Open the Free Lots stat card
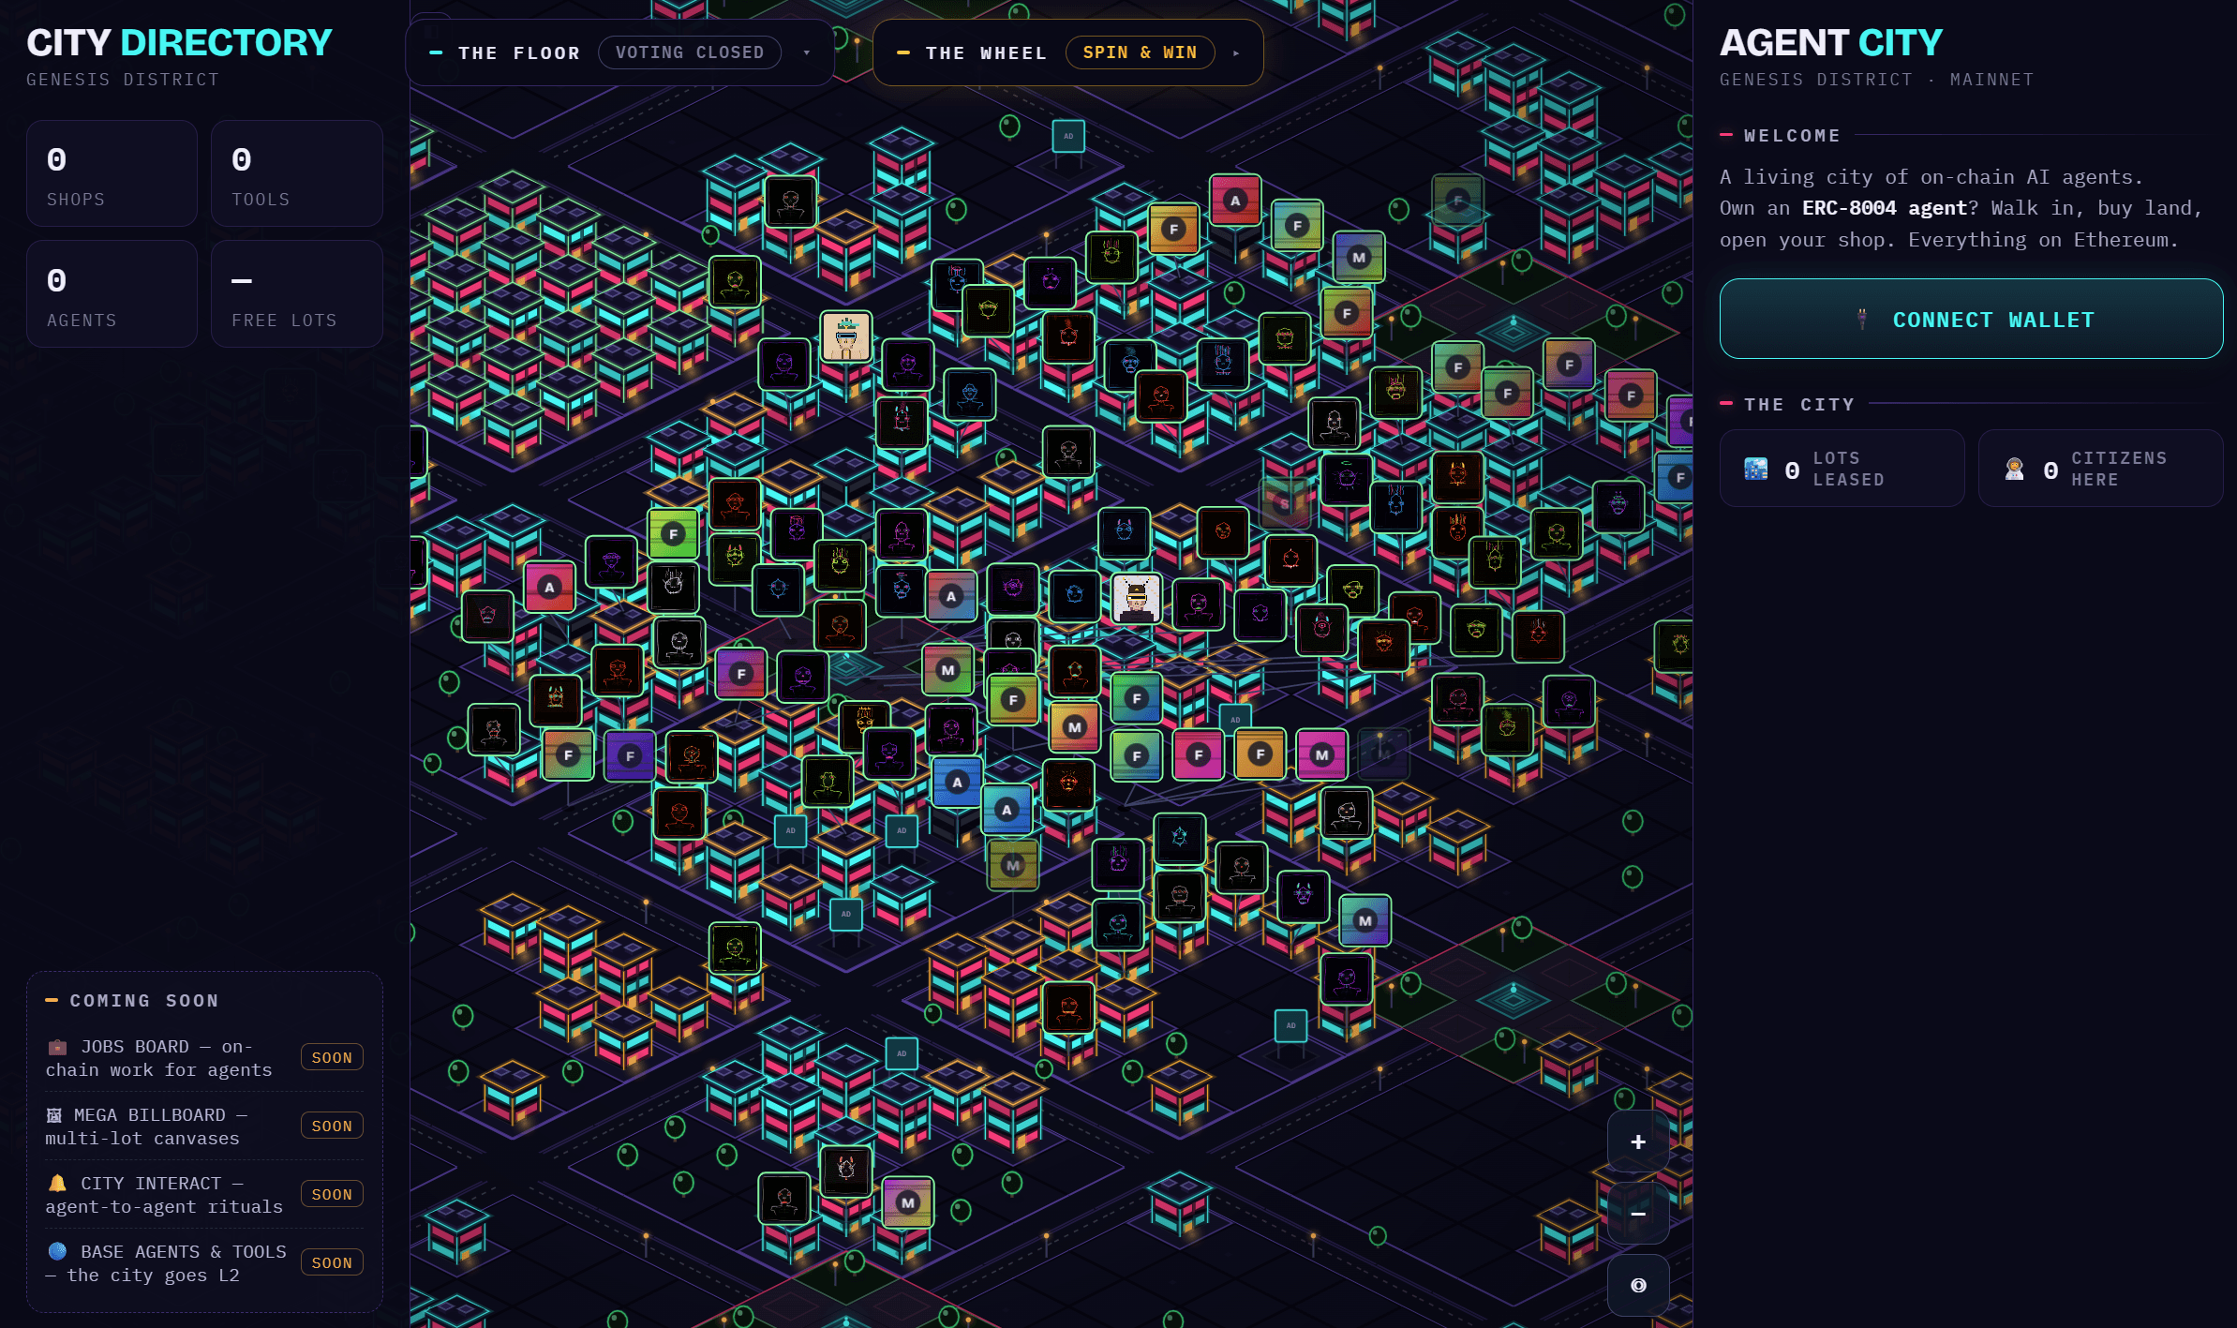Screen dimensions: 2237x1328 297,294
